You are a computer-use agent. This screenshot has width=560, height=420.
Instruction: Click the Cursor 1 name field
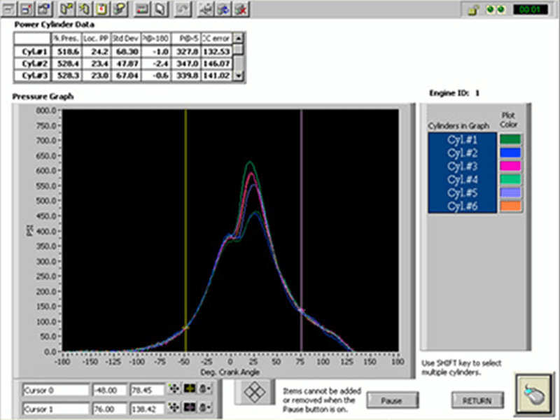coord(55,409)
